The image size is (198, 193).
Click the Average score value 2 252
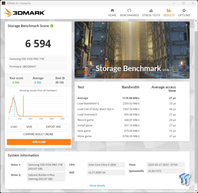pos(38,83)
